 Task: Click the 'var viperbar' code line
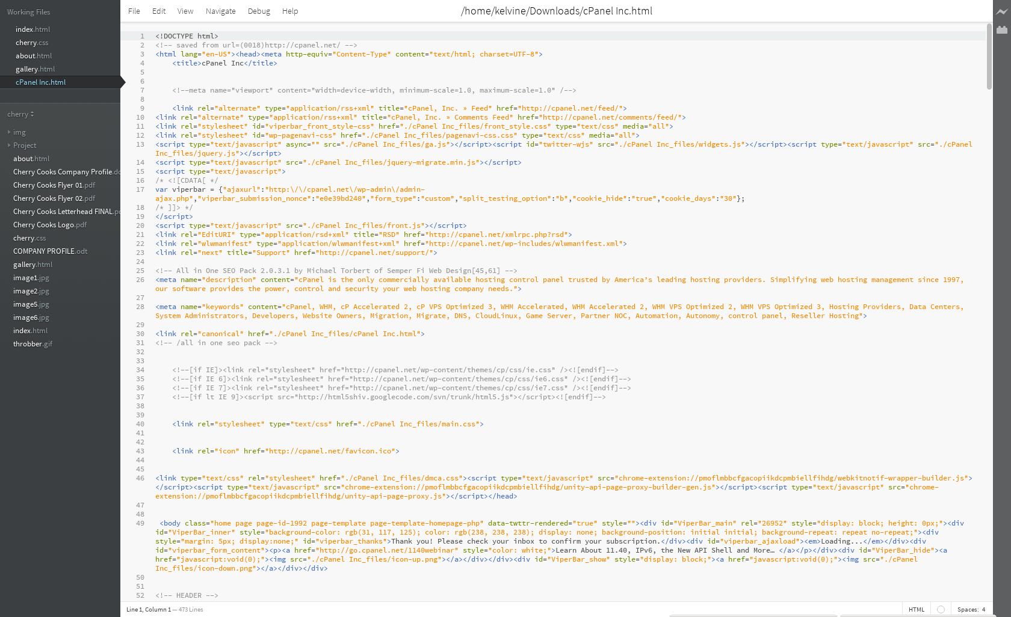(450, 194)
